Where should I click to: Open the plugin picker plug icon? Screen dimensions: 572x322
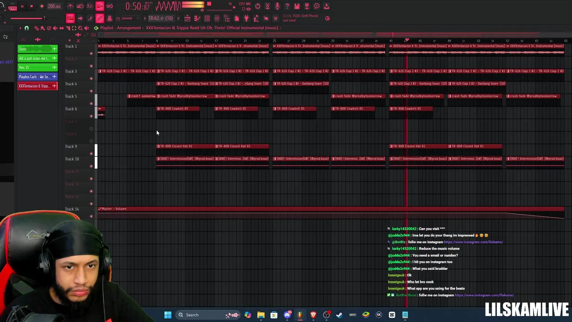[x=246, y=18]
